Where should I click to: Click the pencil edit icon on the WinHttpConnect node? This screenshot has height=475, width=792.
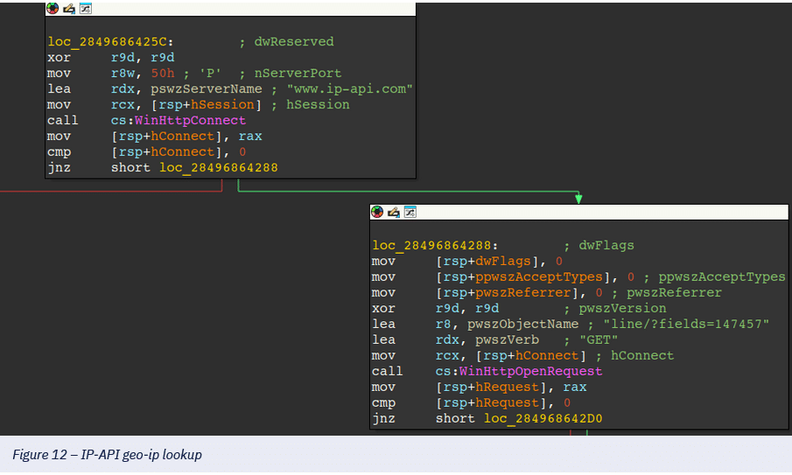point(69,9)
